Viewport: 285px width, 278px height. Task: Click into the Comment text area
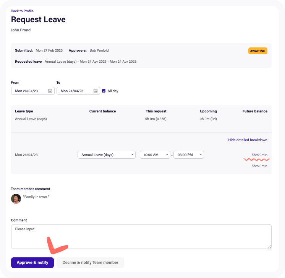pyautogui.click(x=141, y=237)
